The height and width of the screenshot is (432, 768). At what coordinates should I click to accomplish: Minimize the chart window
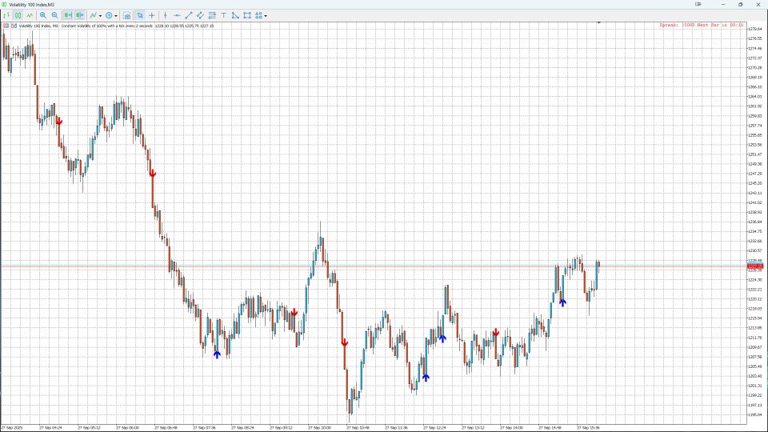pyautogui.click(x=723, y=5)
